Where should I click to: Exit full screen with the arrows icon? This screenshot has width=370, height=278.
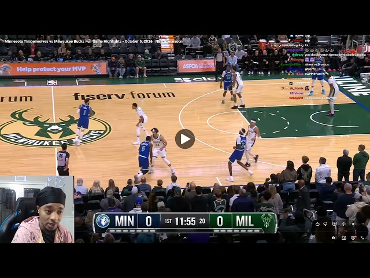[362, 238]
